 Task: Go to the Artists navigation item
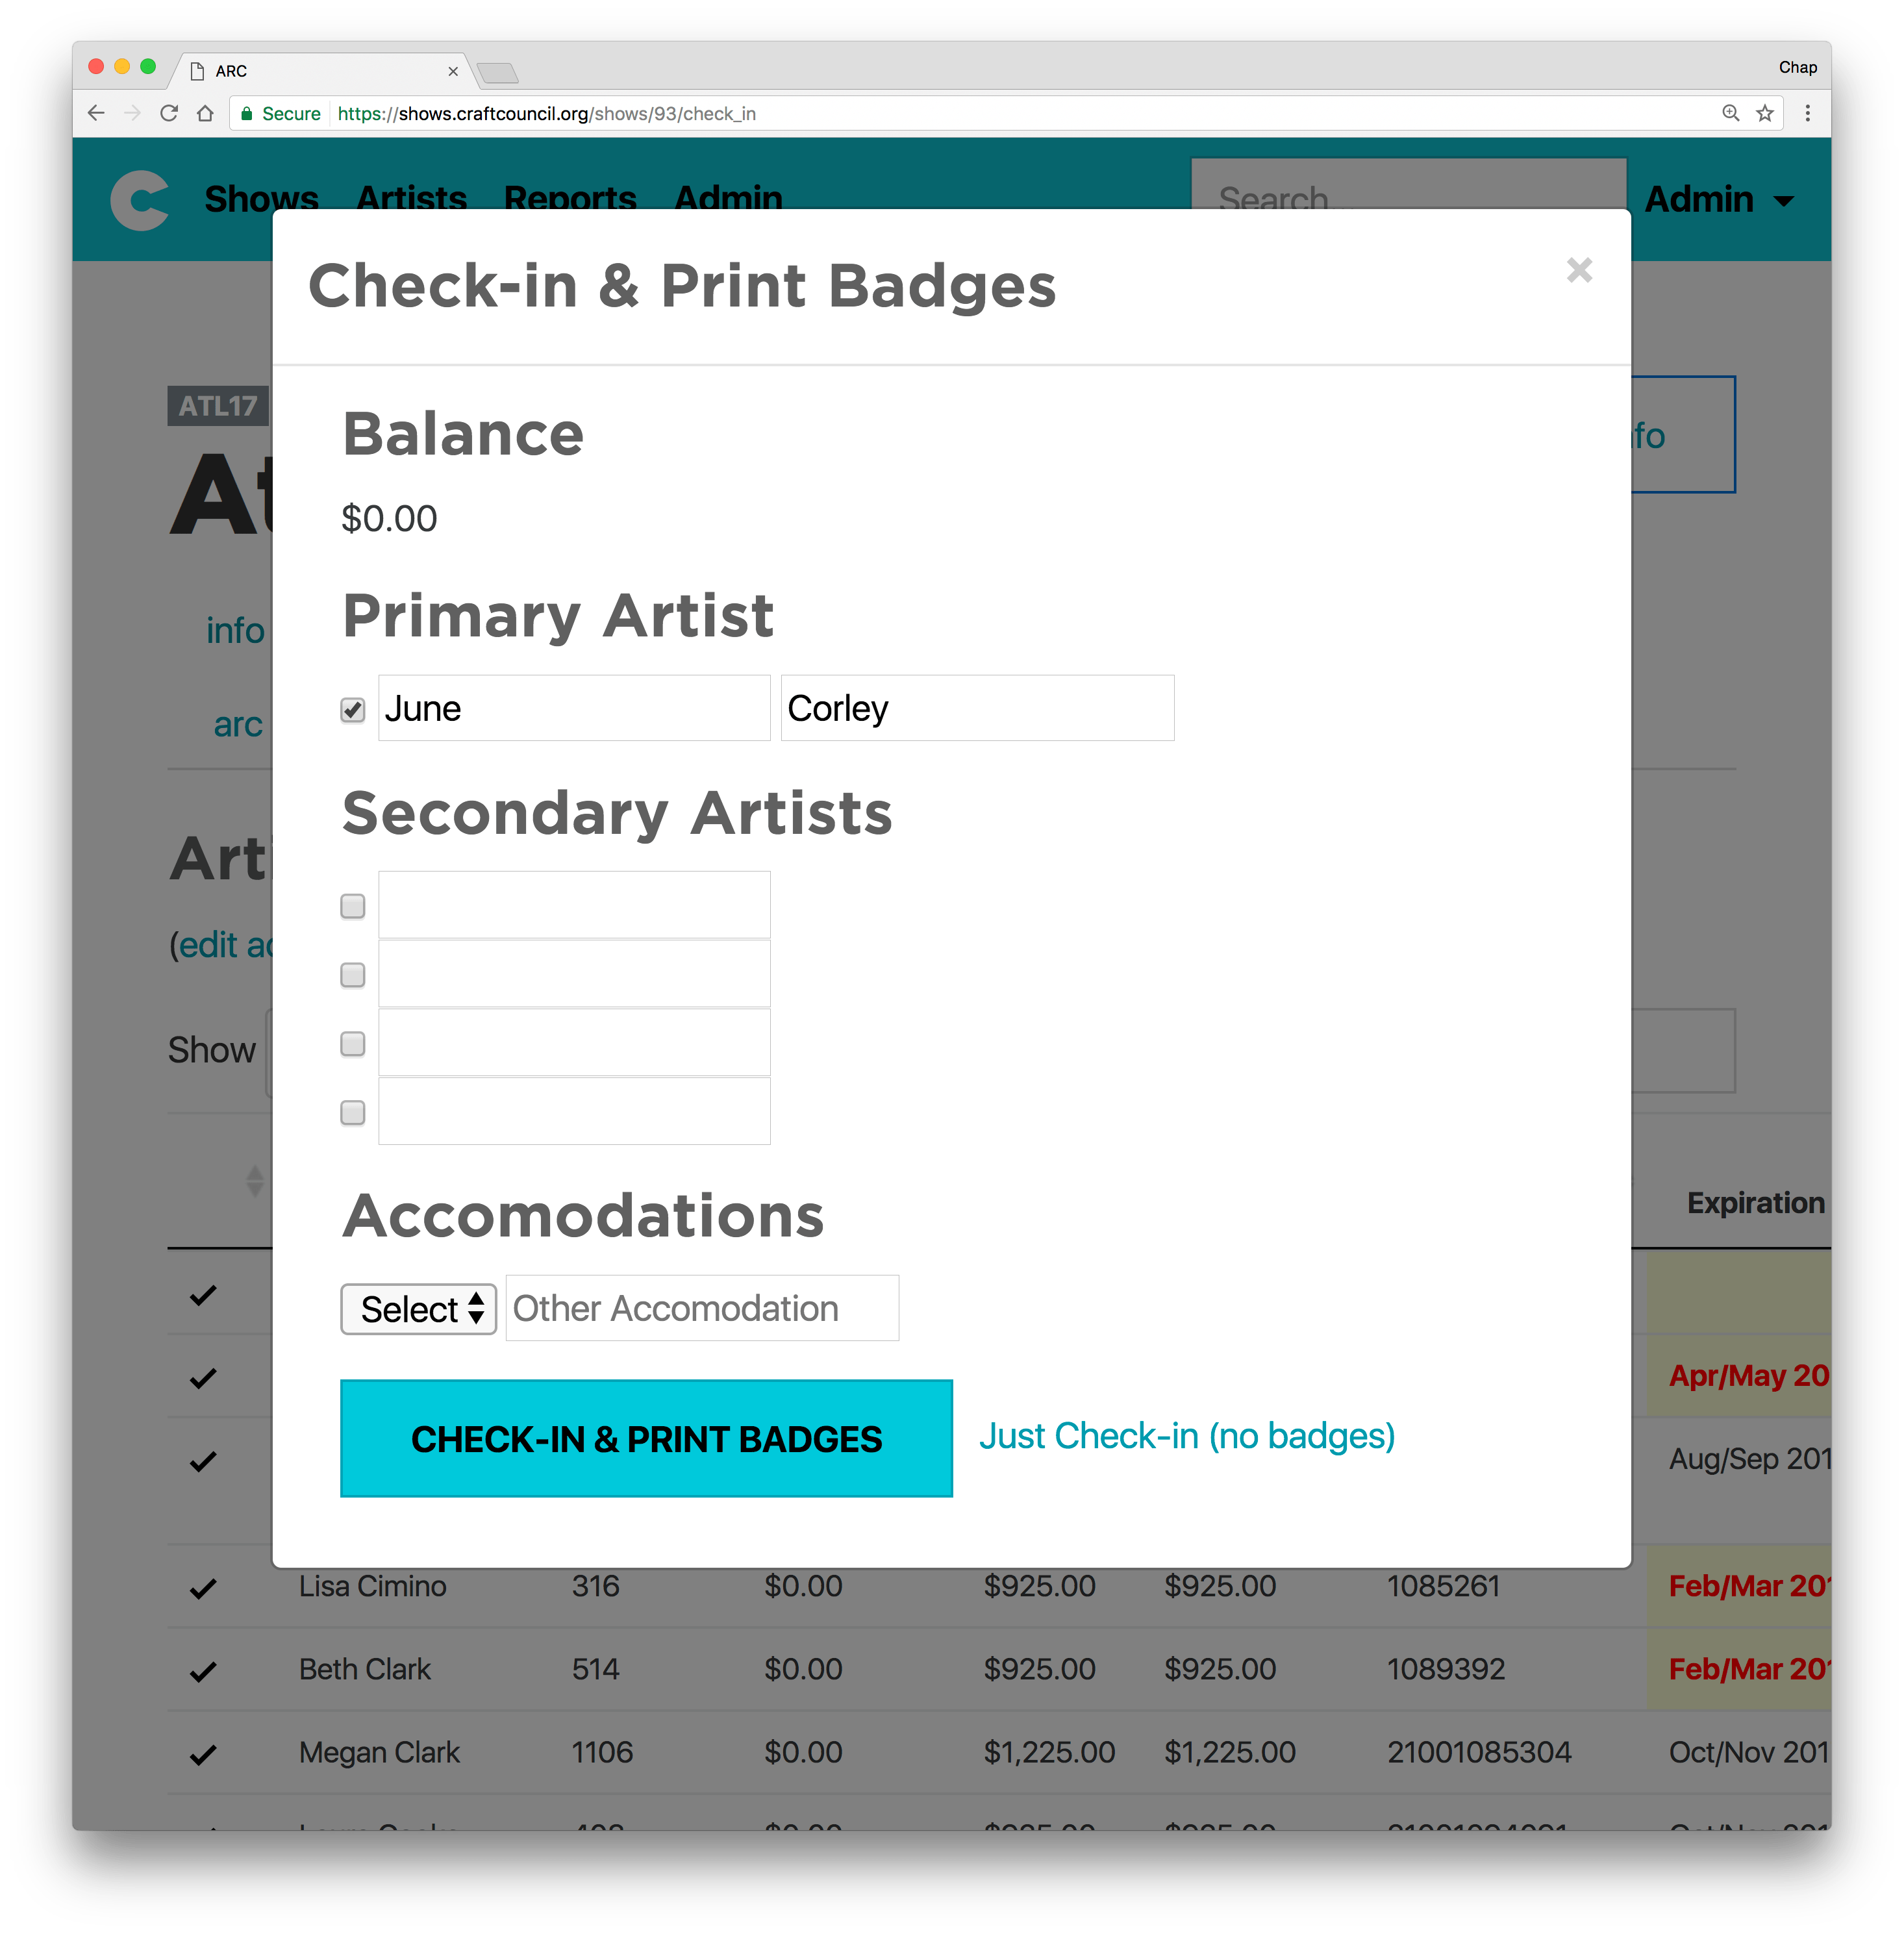pos(412,198)
